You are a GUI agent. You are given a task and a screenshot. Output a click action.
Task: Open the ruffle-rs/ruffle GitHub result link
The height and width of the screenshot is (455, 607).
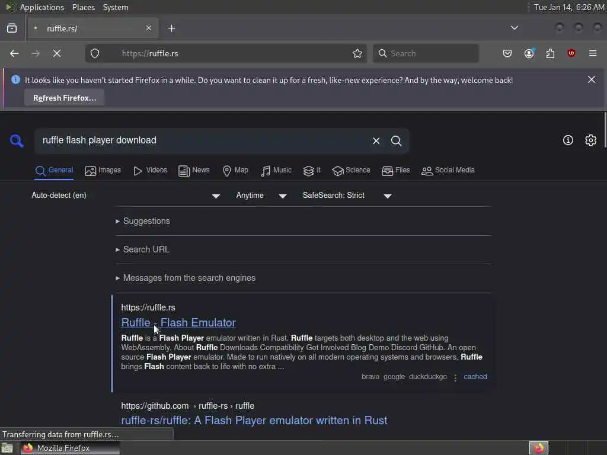click(x=254, y=420)
